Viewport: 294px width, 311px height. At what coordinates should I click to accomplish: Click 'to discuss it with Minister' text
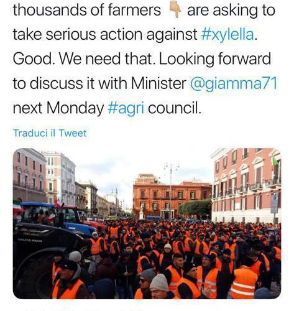(99, 83)
